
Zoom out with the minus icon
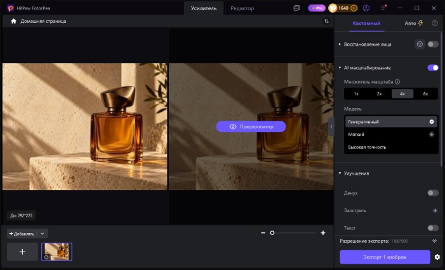[263, 233]
